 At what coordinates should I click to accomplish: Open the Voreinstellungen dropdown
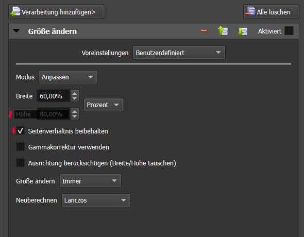(179, 53)
